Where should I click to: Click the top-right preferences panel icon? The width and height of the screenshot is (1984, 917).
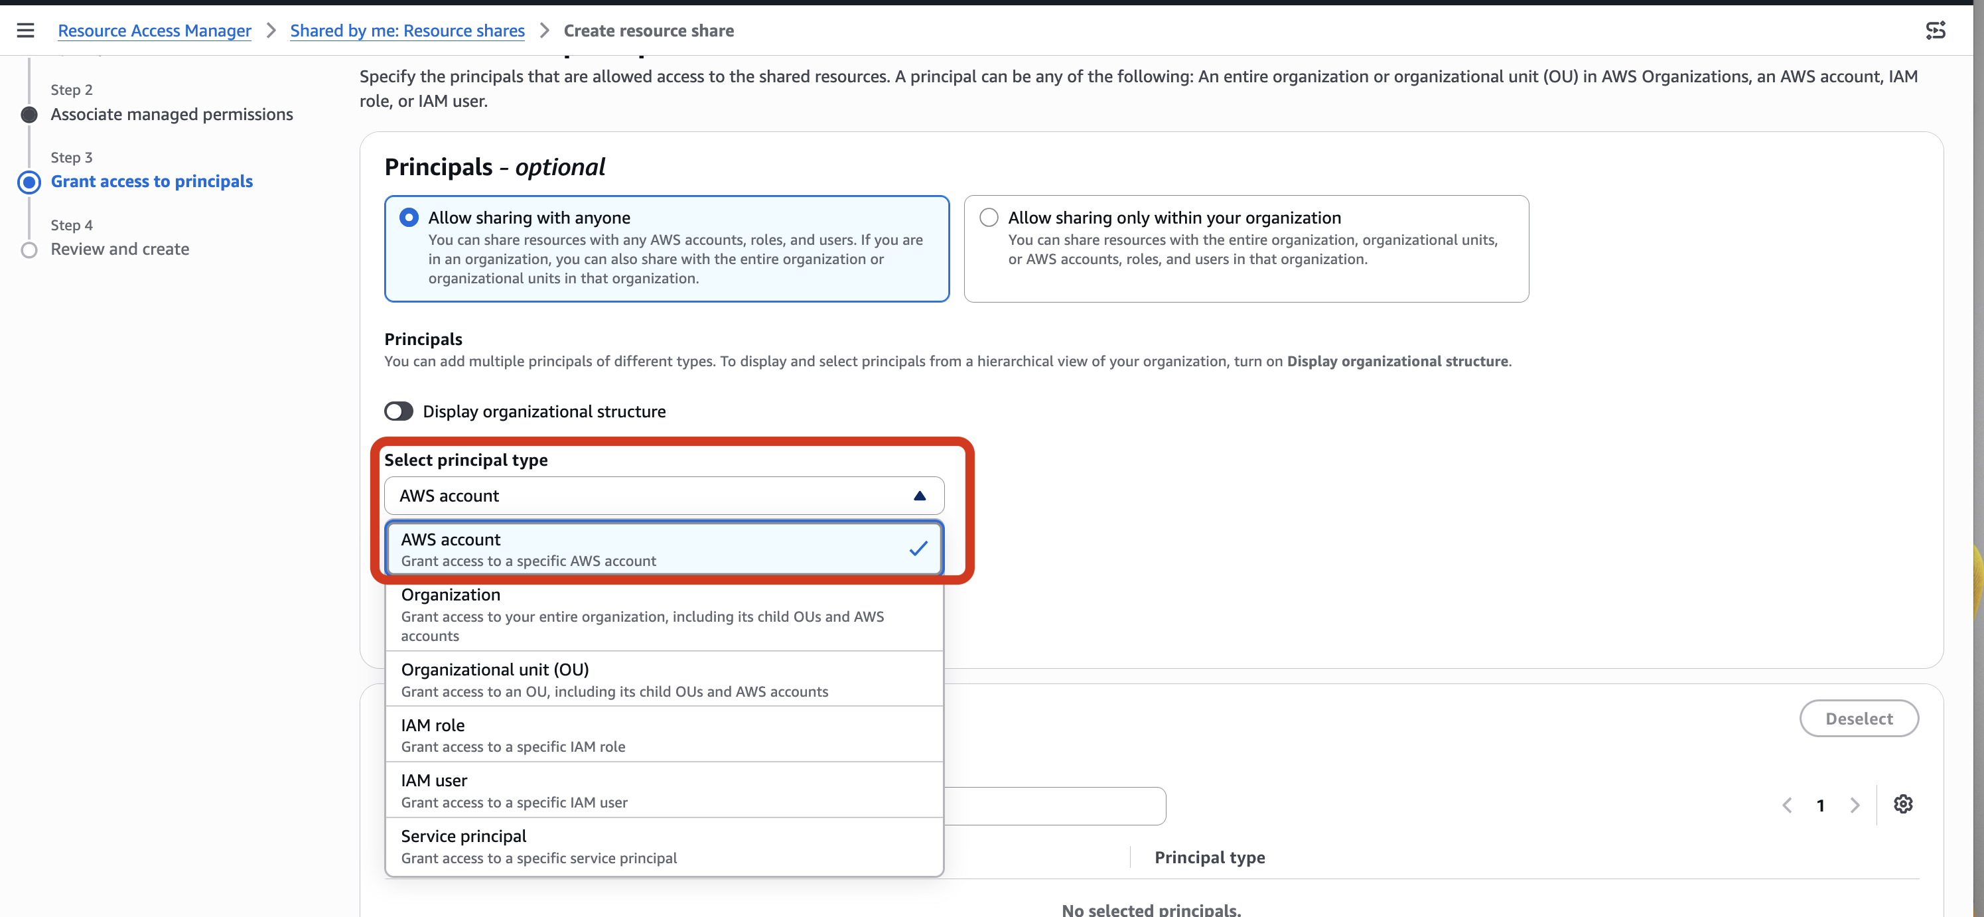[x=1935, y=30]
